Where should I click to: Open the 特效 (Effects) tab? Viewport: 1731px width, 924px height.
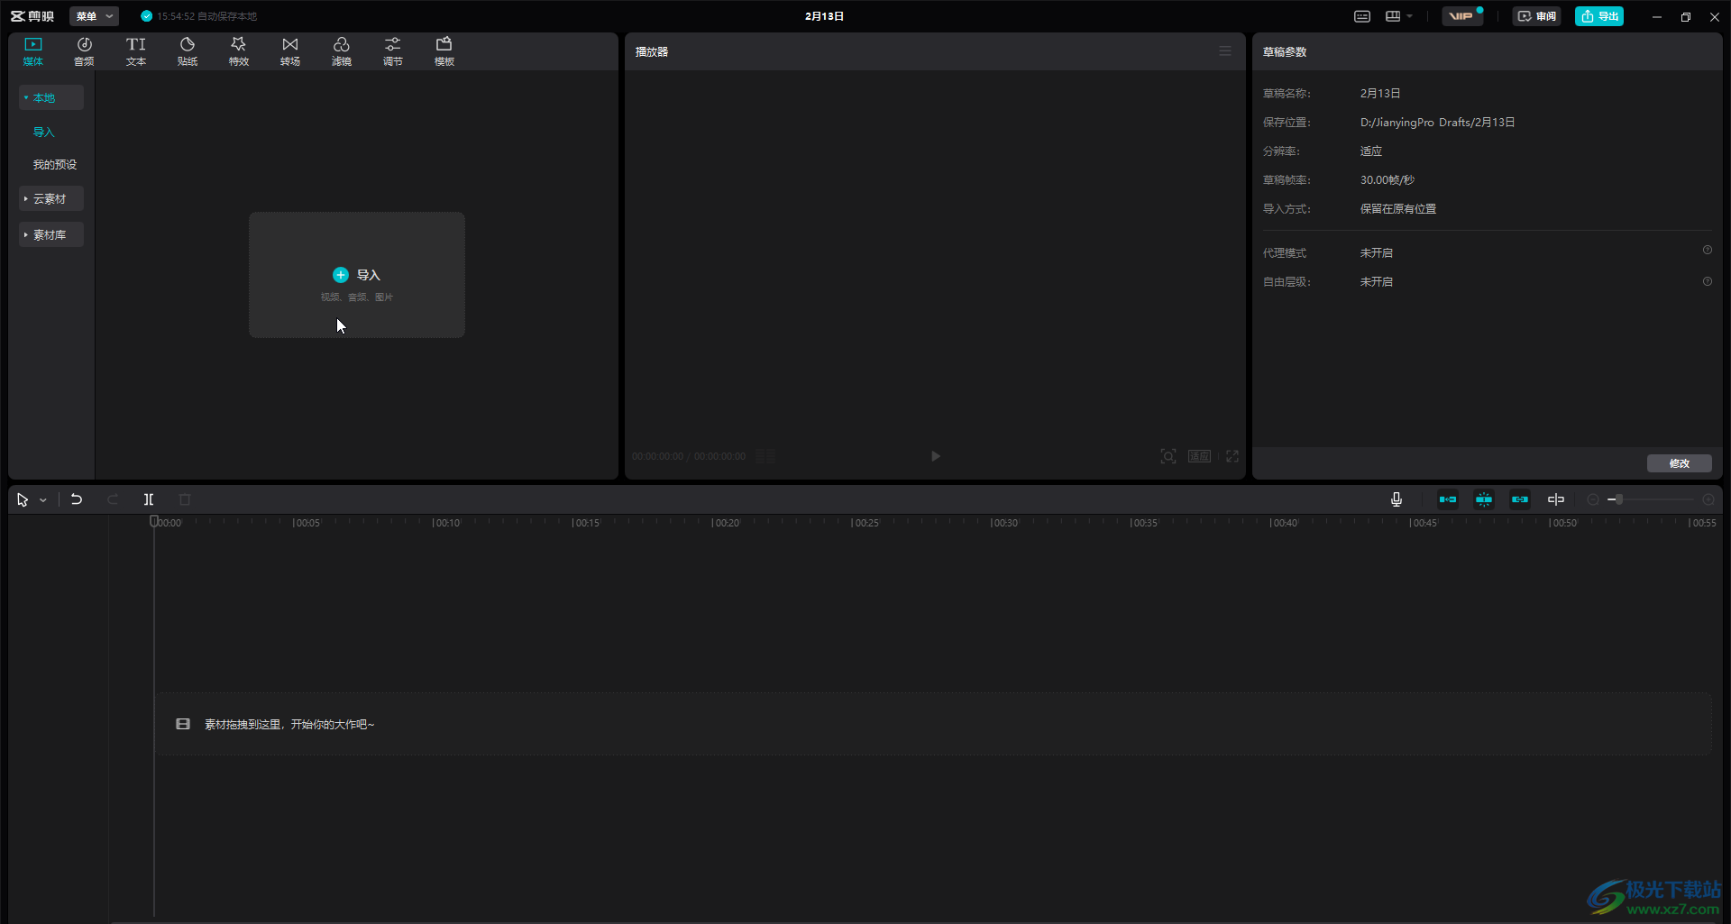[239, 51]
